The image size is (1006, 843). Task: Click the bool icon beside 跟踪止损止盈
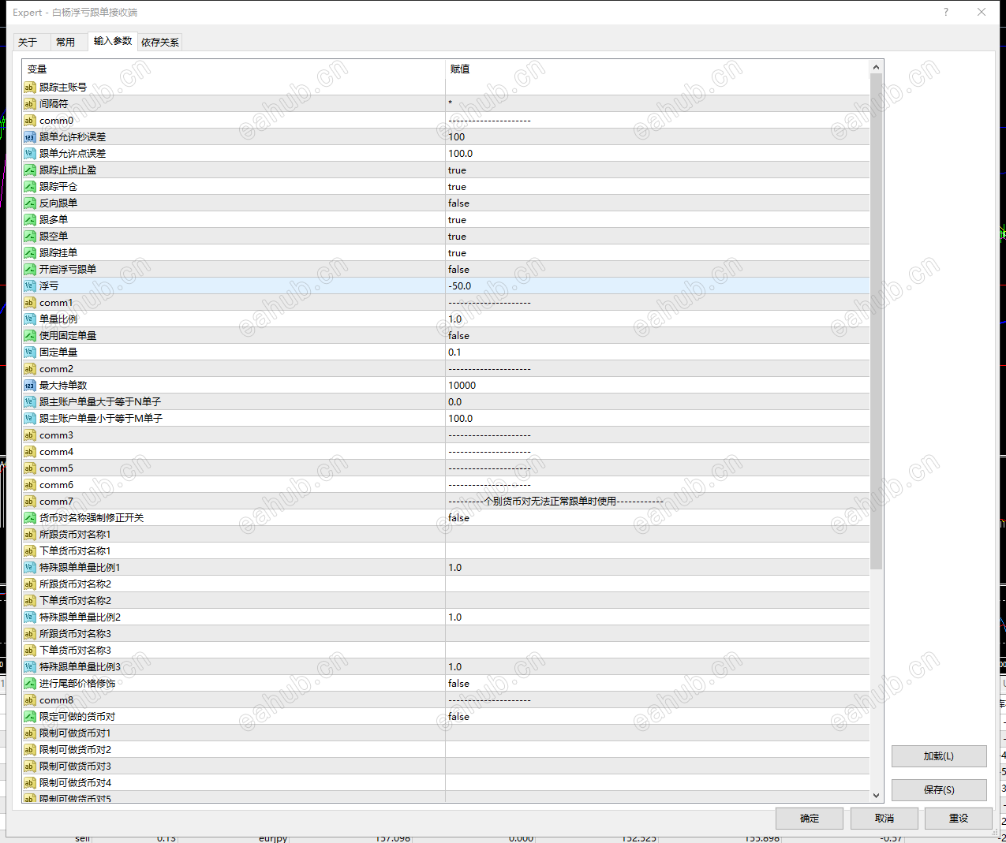[30, 170]
